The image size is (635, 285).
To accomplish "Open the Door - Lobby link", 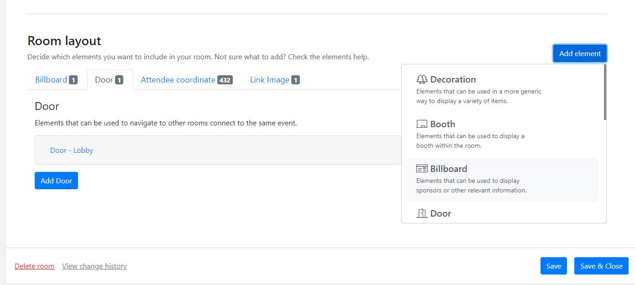I will (x=72, y=150).
